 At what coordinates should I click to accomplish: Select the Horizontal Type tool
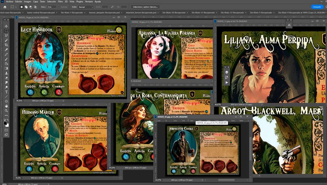point(6,92)
